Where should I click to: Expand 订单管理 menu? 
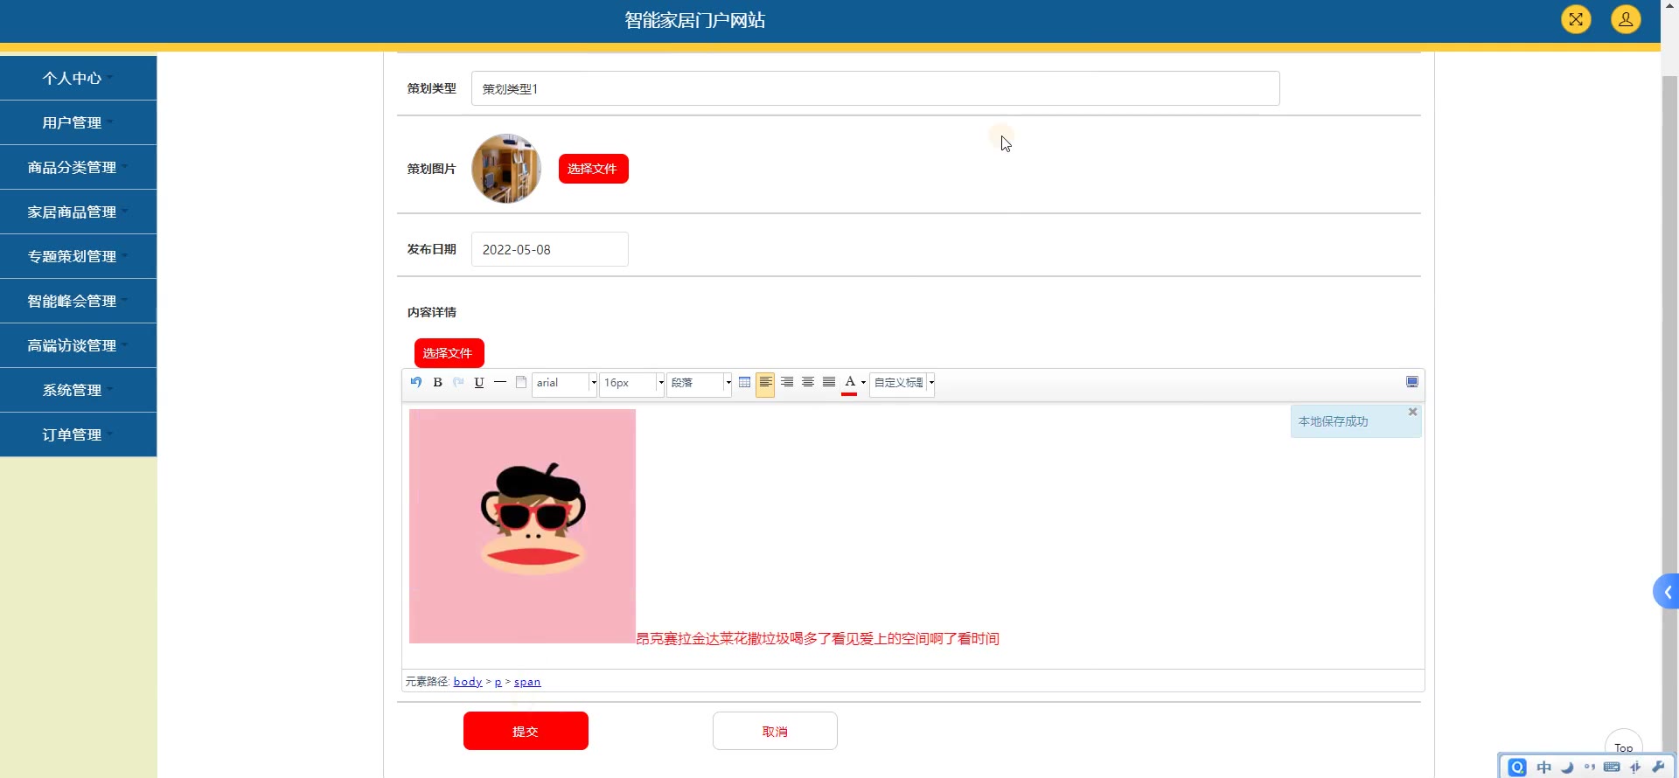[79, 434]
